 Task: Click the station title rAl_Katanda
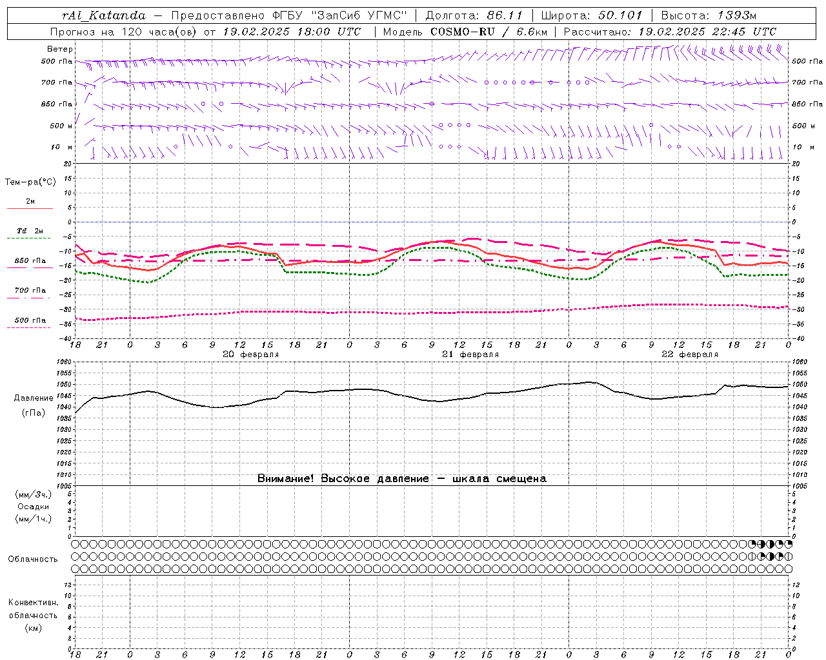(x=104, y=15)
